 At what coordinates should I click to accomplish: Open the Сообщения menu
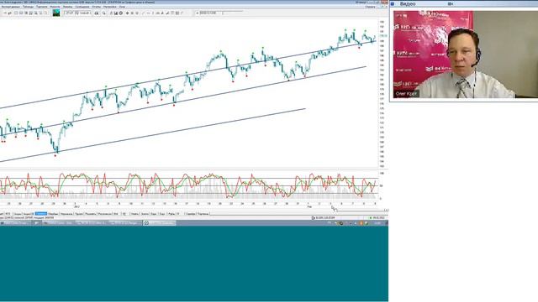pyautogui.click(x=82, y=7)
